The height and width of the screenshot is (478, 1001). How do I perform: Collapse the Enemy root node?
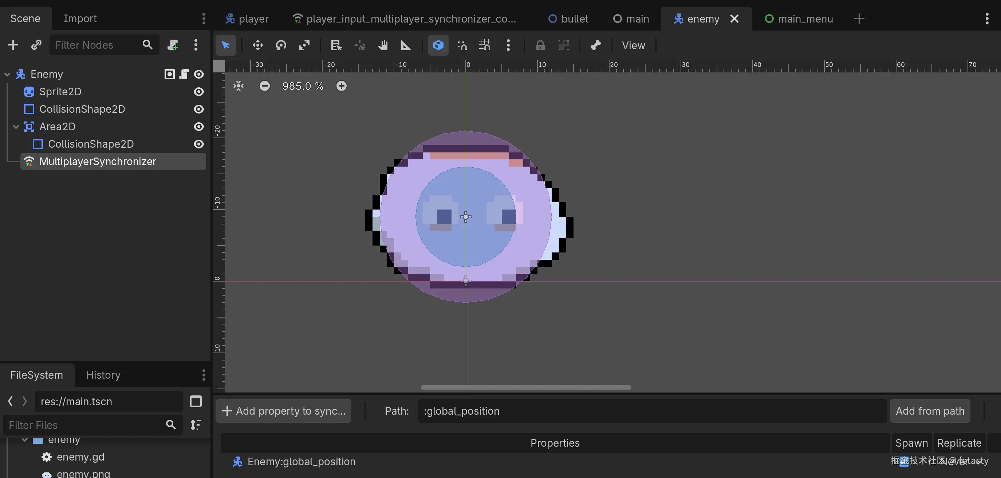click(x=7, y=74)
